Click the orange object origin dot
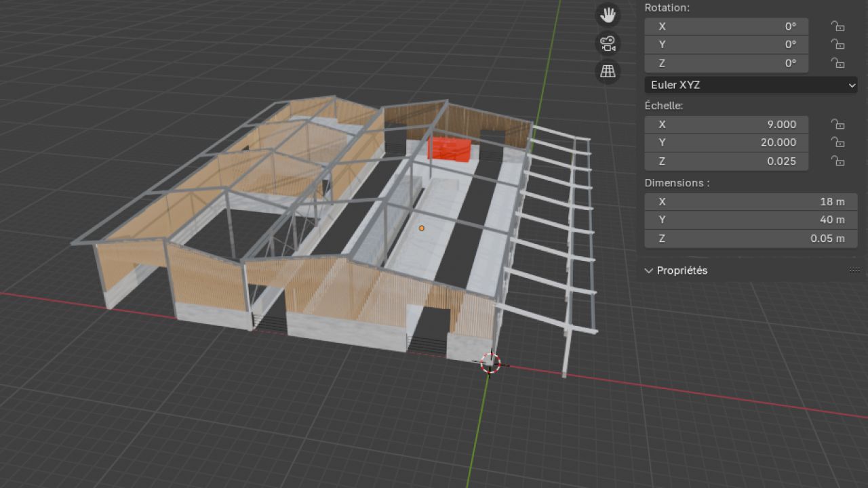 422,228
